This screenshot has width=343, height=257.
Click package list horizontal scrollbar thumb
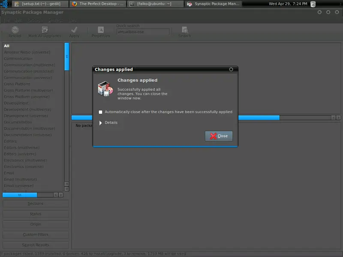(x=259, y=118)
